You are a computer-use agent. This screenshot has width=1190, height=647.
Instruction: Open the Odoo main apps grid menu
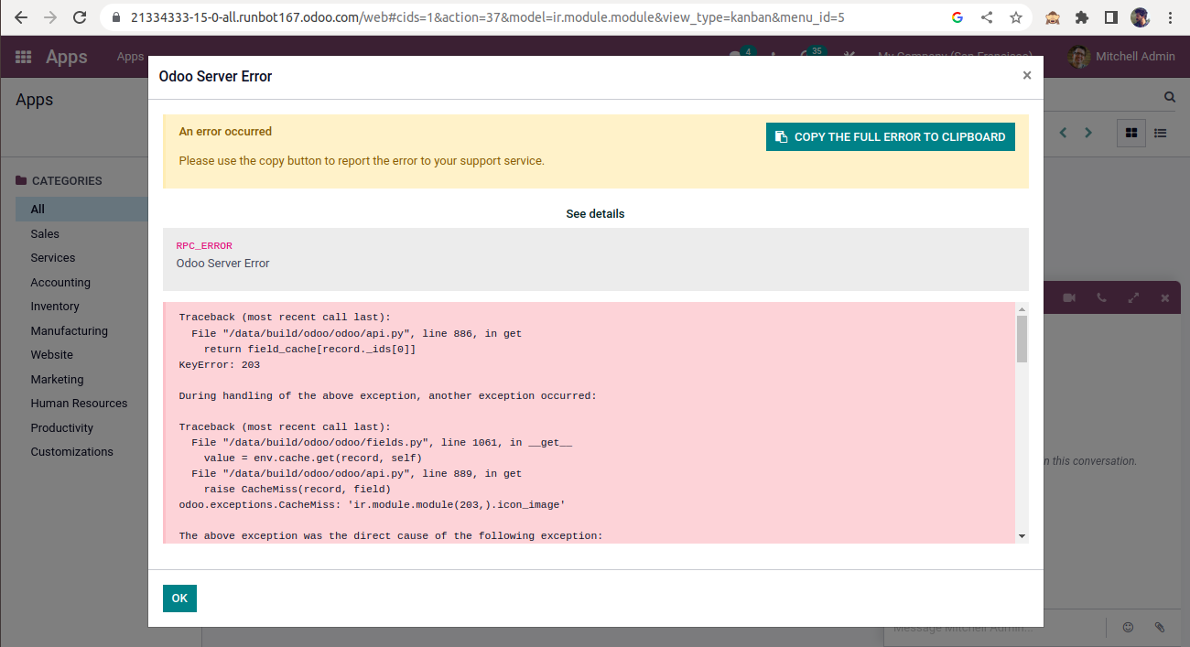click(24, 57)
